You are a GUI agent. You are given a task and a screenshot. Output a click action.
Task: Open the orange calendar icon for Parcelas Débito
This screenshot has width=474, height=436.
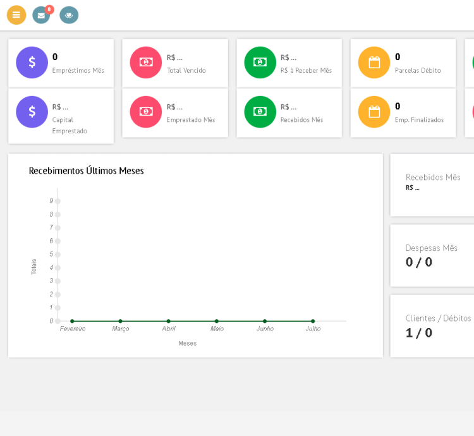pos(374,63)
